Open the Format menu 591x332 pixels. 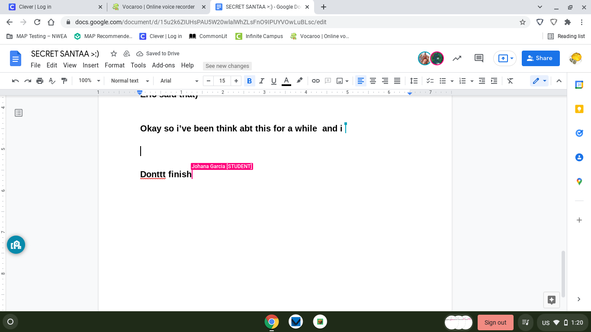pos(115,65)
